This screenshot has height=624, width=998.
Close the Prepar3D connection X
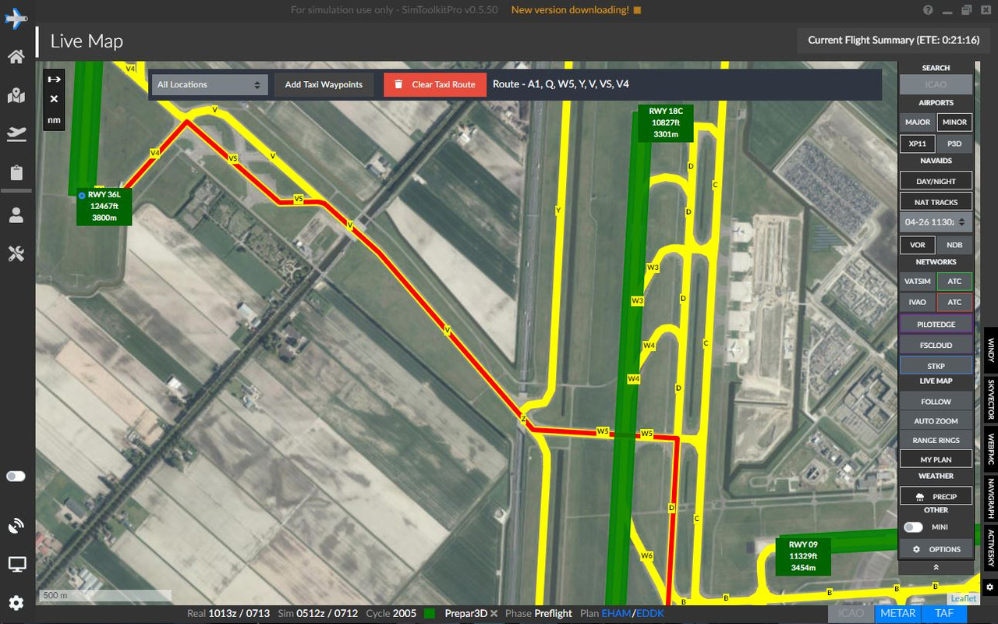coord(494,614)
